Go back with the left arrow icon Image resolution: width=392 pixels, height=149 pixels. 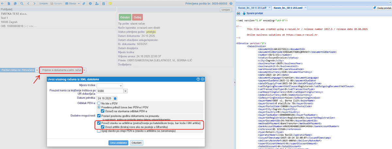(x=3, y=3)
